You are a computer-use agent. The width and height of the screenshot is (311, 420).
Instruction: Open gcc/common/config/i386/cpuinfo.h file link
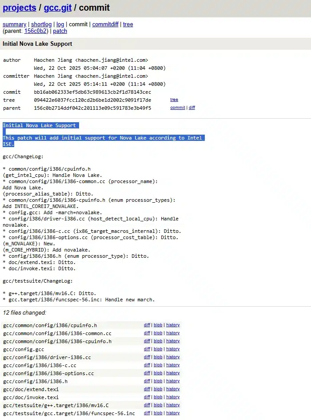pos(50,325)
